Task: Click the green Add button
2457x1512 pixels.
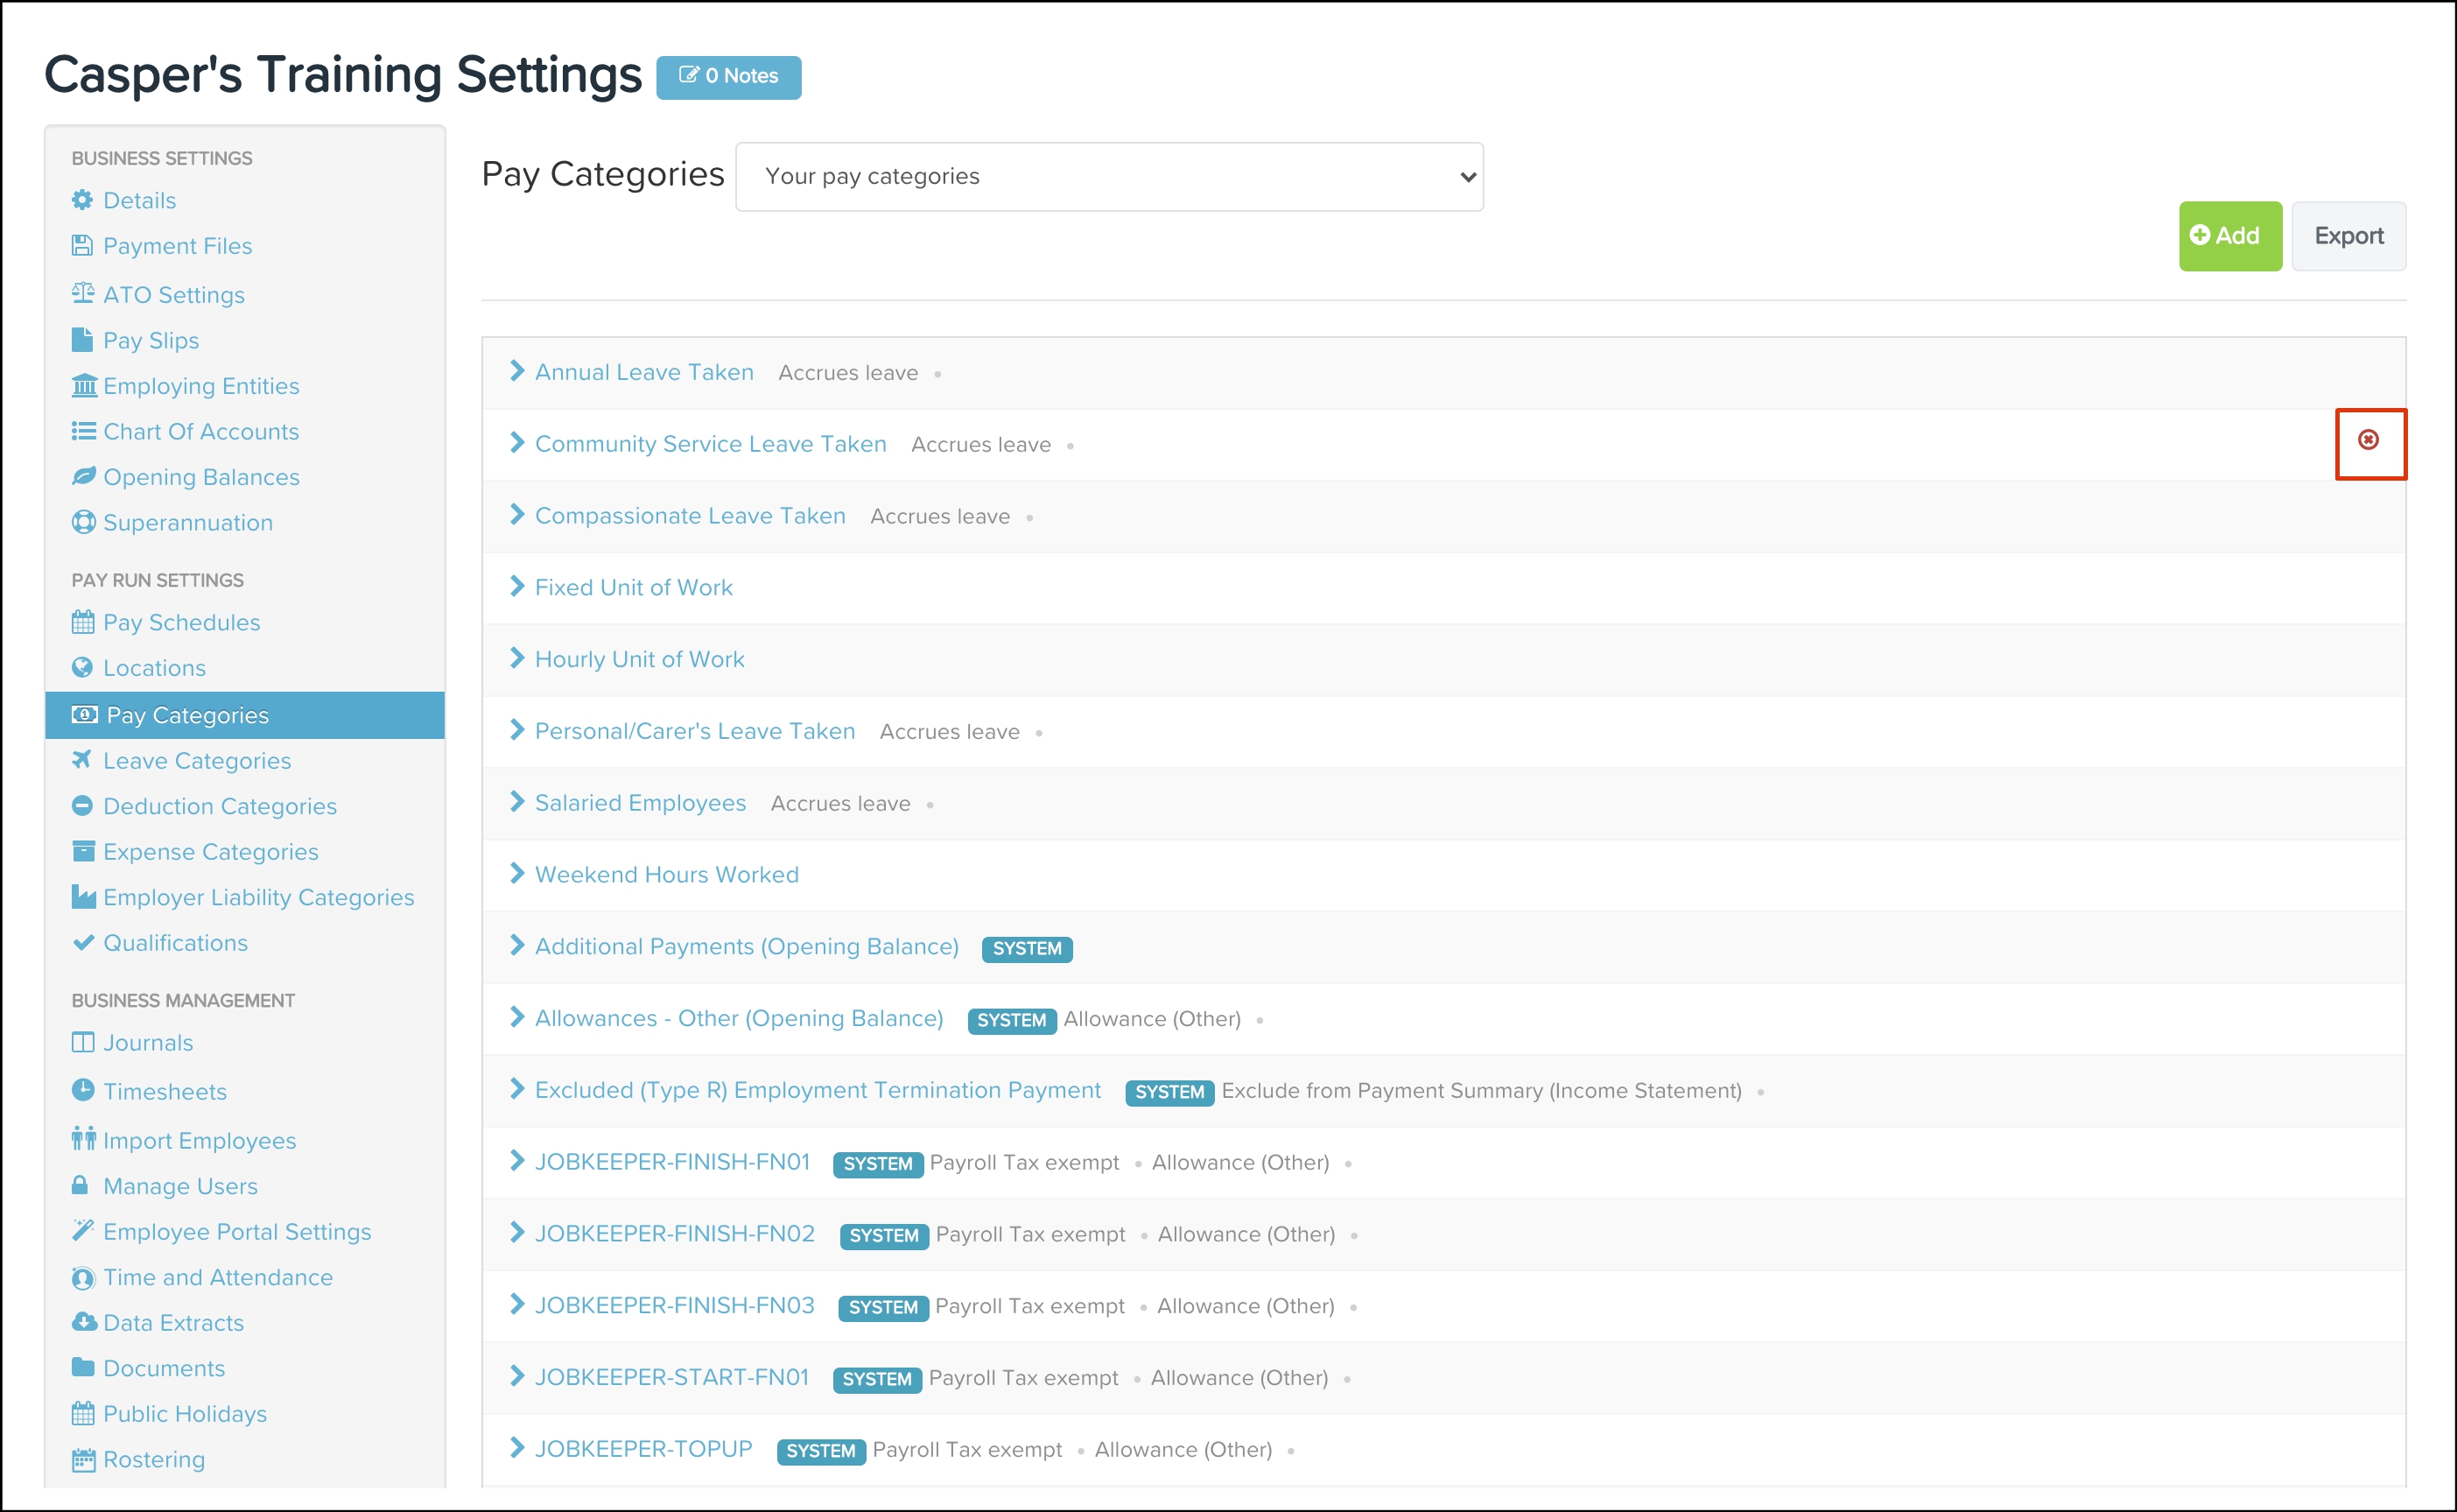Action: (2229, 236)
